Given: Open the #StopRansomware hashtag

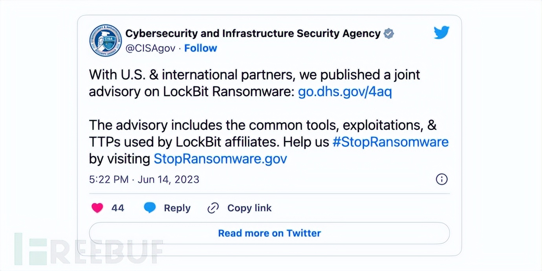Looking at the screenshot, I should click(391, 142).
